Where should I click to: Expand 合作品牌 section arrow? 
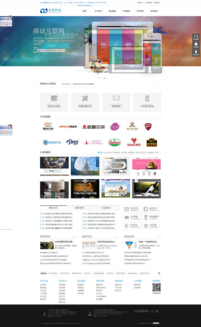pos(160,117)
